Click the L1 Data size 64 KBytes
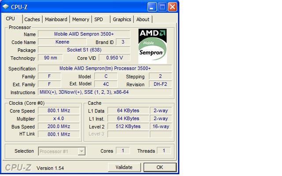 point(128,110)
